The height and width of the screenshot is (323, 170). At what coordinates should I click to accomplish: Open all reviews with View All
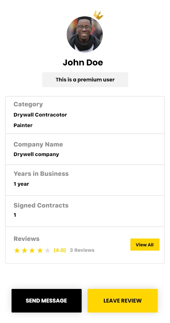point(145,245)
